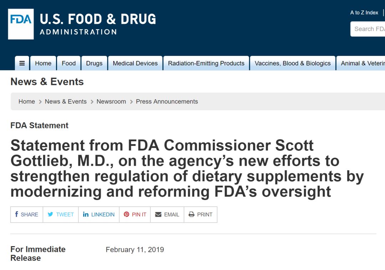
Task: Click the A to Z Index link
Action: point(364,12)
